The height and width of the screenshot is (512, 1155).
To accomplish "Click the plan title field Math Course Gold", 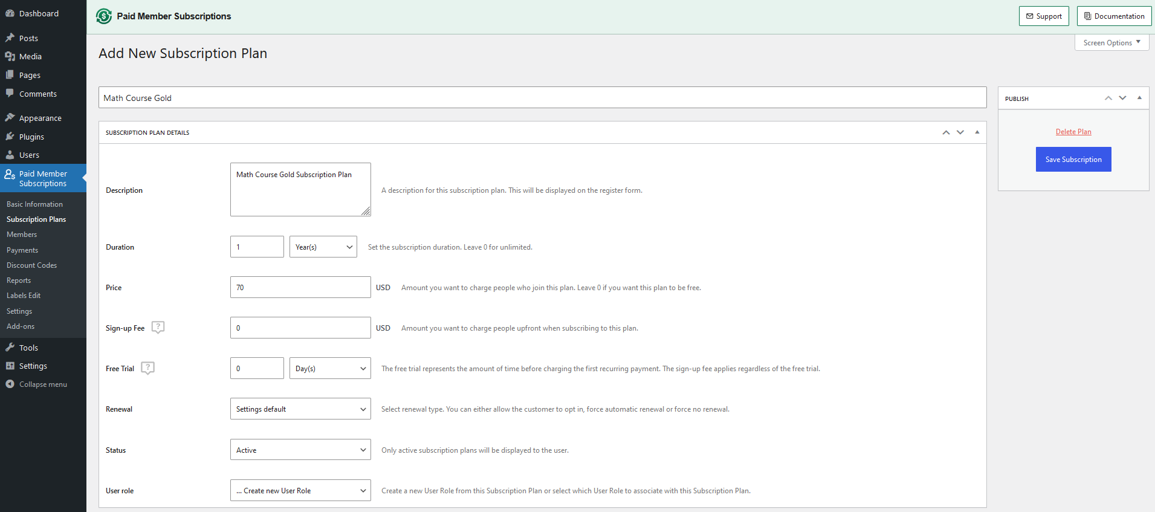I will pos(542,97).
